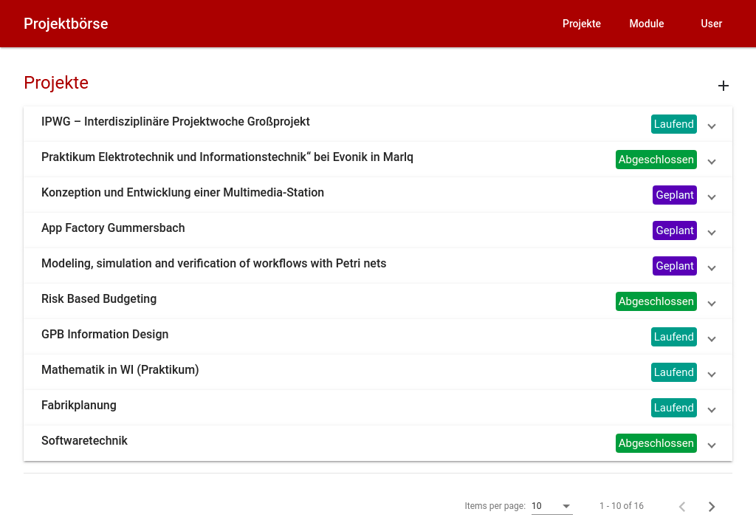Expand the GPB Information Design chevron
Image resolution: width=756 pixels, height=523 pixels.
(x=712, y=339)
